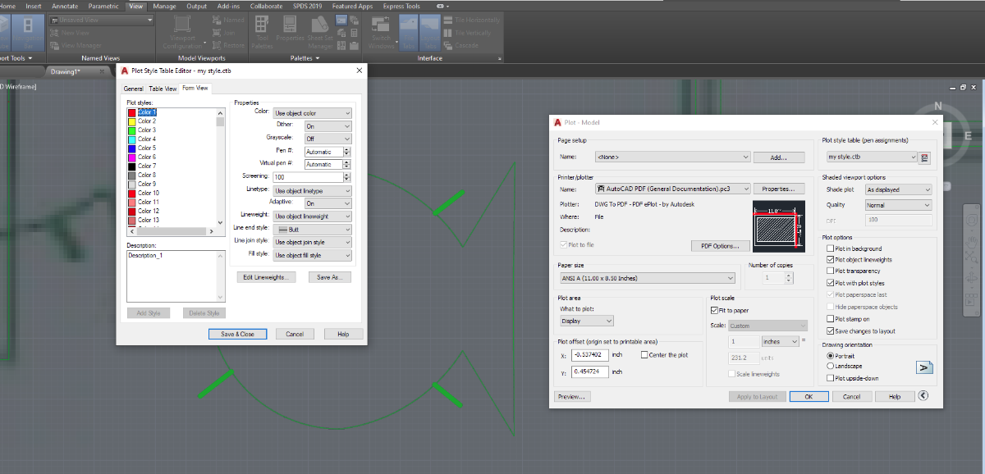
Task: Switch to the General tab
Action: click(x=133, y=89)
